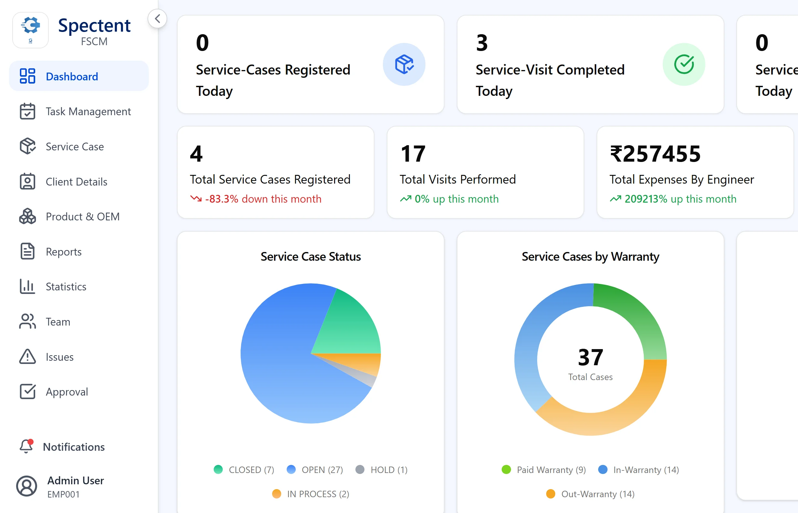Open the Reports menu item
The image size is (798, 513).
(63, 252)
